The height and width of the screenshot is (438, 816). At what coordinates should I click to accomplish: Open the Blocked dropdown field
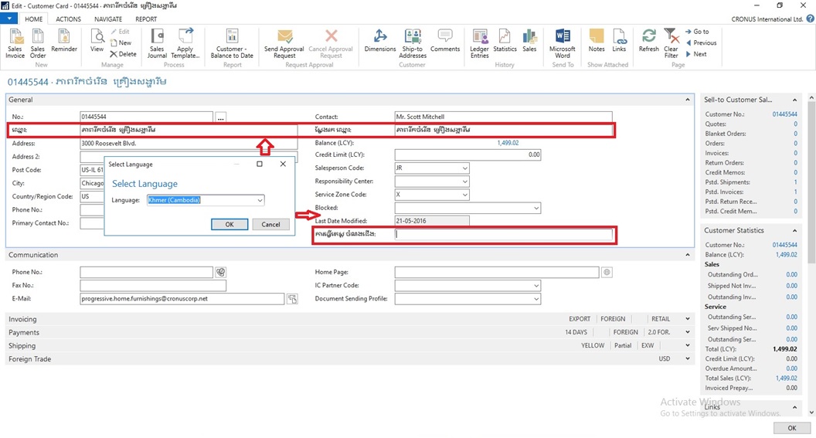(x=535, y=209)
